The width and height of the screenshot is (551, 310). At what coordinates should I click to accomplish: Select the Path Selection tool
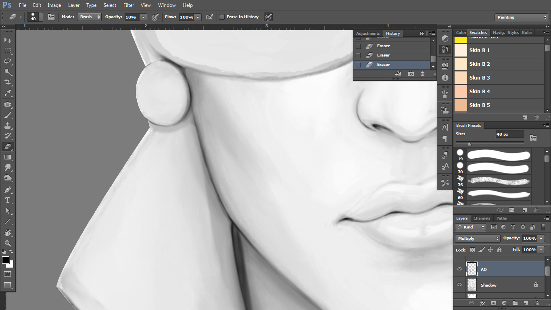pyautogui.click(x=8, y=211)
